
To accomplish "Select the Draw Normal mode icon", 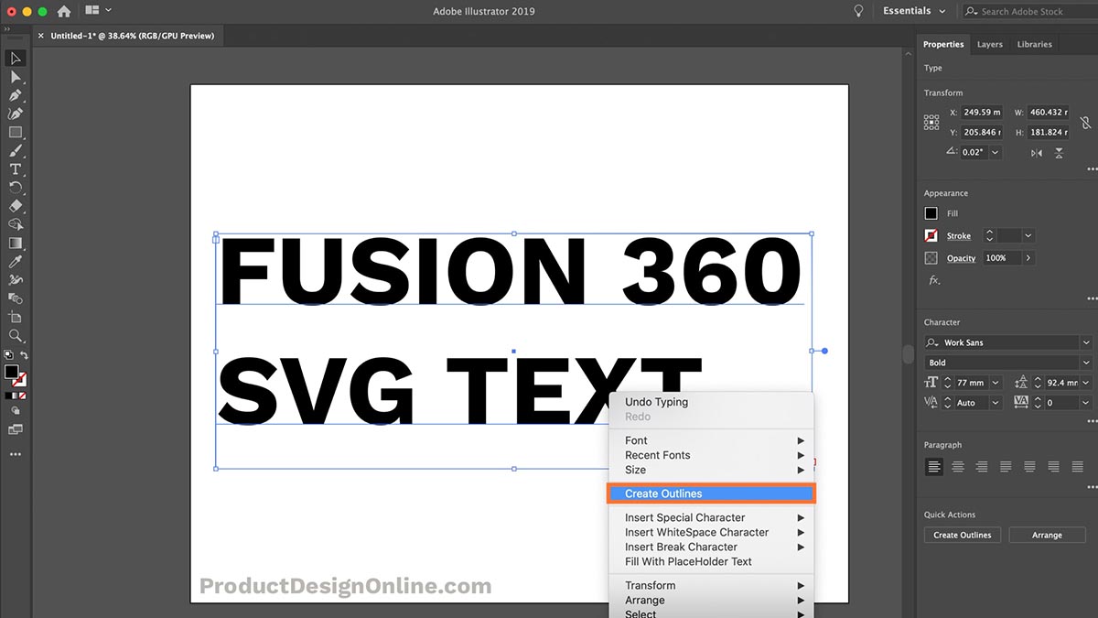I will pyautogui.click(x=16, y=411).
